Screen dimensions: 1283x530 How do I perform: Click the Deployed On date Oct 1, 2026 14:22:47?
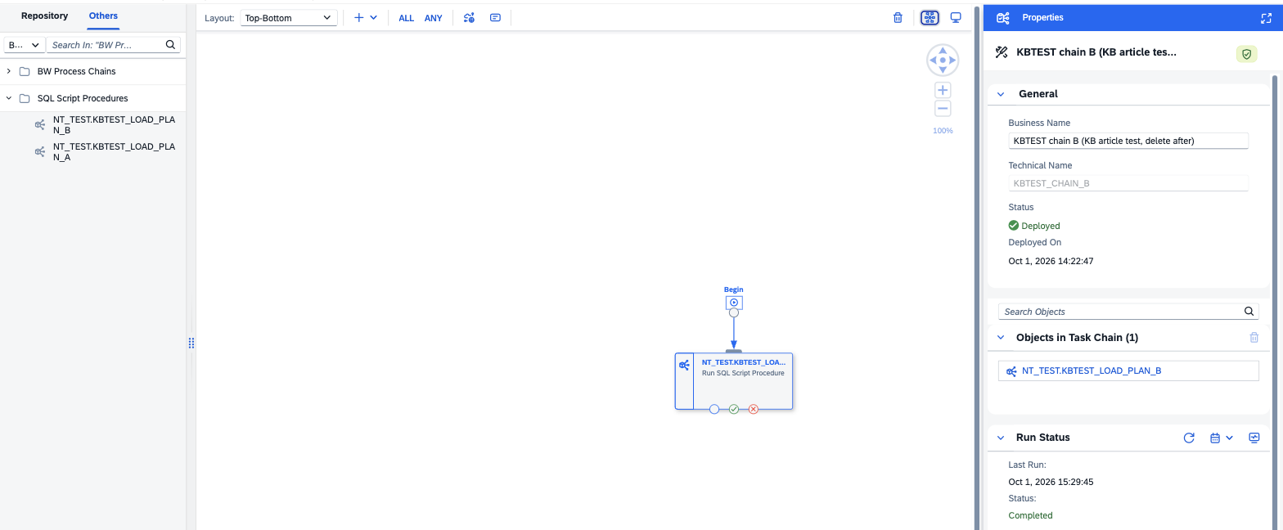[x=1051, y=262]
